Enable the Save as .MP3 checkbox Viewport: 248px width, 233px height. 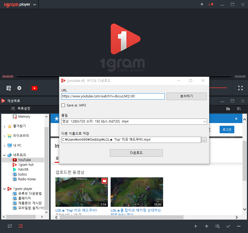click(63, 105)
